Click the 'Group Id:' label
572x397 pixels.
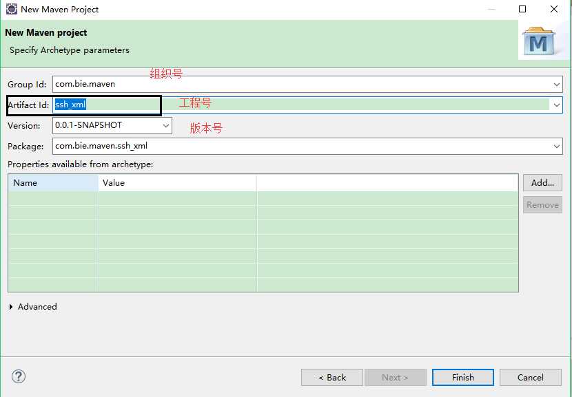[x=27, y=85]
